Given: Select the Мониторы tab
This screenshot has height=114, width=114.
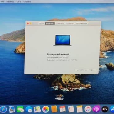Looking at the screenshot, I should [x=50, y=23].
